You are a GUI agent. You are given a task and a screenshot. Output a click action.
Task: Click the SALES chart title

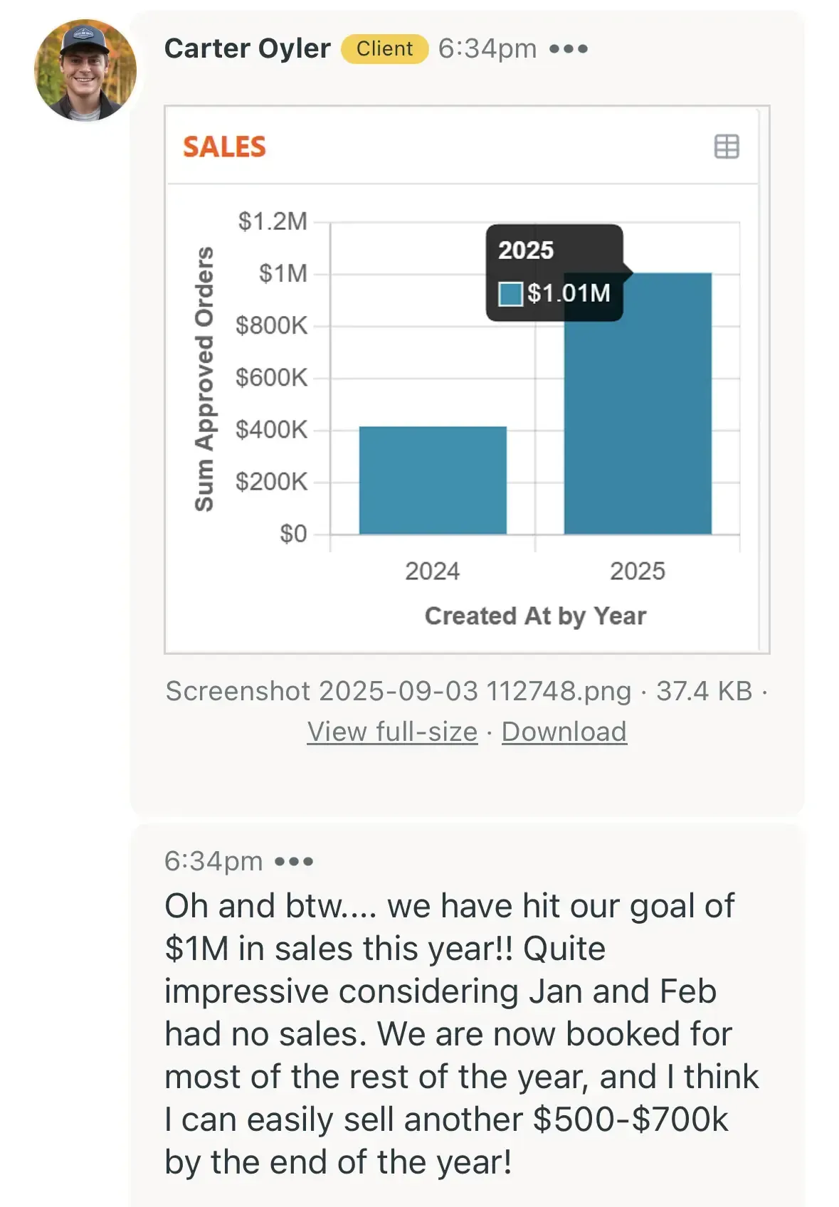224,147
